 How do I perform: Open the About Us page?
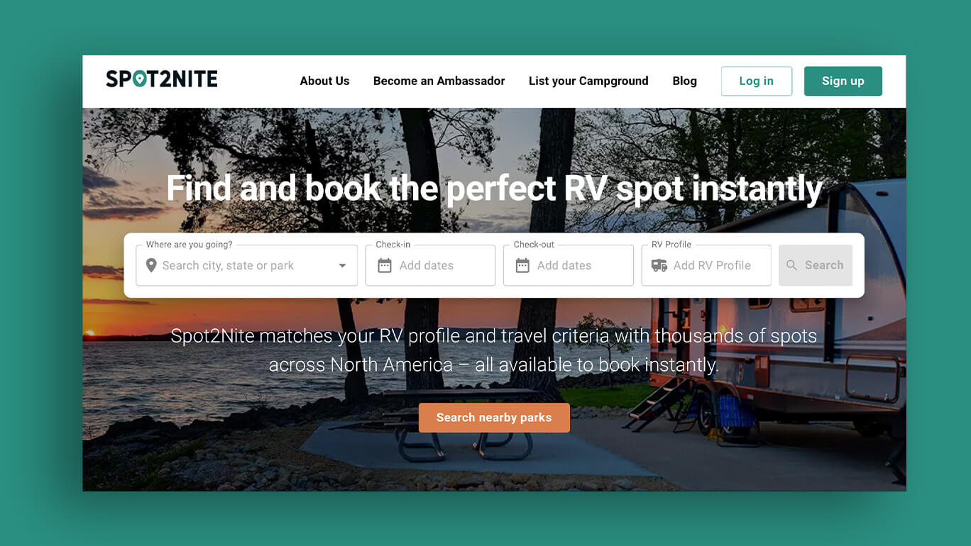[x=324, y=81]
